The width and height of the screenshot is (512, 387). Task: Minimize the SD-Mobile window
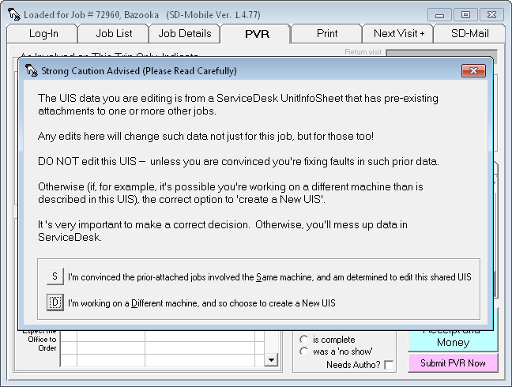[x=440, y=14]
